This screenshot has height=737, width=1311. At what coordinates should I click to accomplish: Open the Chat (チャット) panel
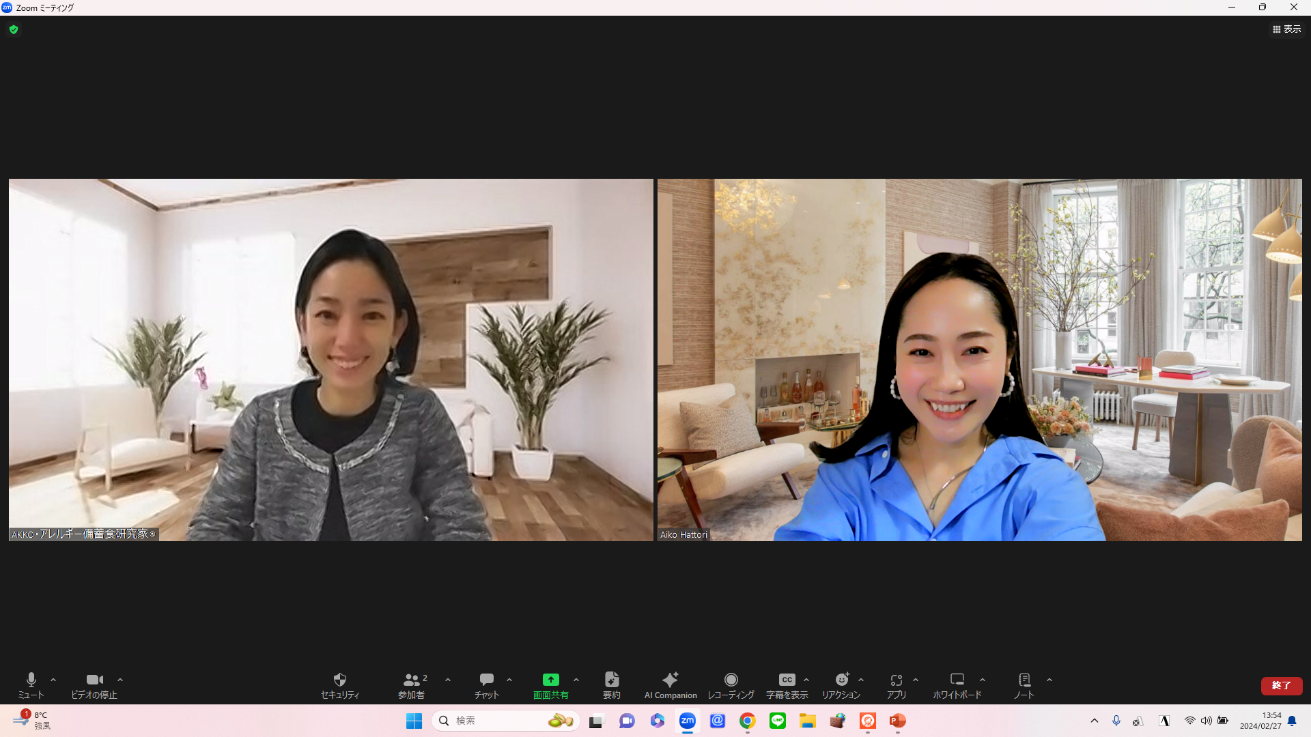487,685
